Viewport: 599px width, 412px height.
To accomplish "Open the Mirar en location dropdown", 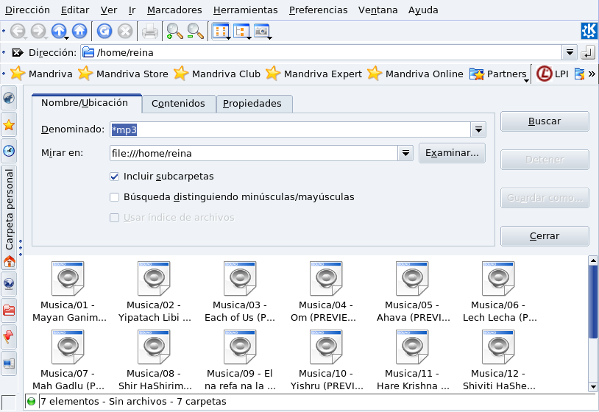I will coord(405,153).
